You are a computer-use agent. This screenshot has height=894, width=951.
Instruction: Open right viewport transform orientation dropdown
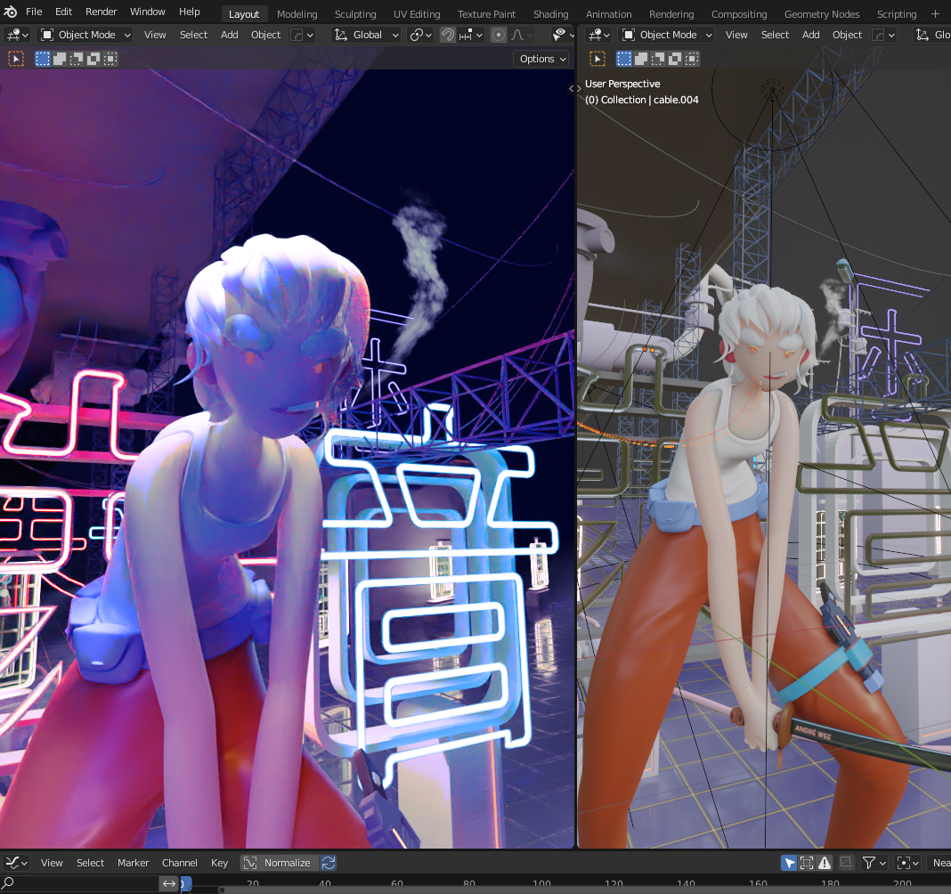click(932, 35)
